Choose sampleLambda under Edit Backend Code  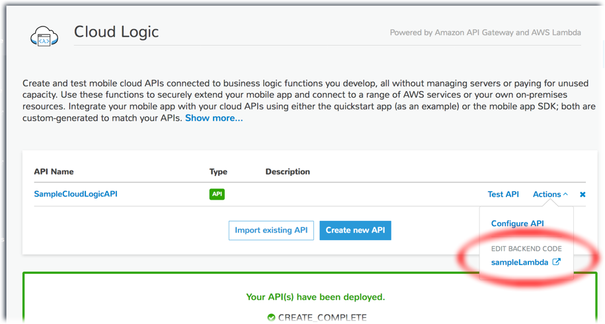tap(519, 263)
